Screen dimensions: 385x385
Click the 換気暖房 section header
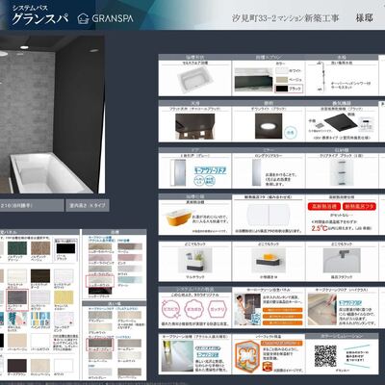(x=342, y=103)
